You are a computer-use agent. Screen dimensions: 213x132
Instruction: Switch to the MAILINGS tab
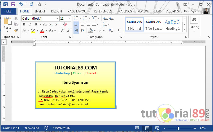pos(125,11)
